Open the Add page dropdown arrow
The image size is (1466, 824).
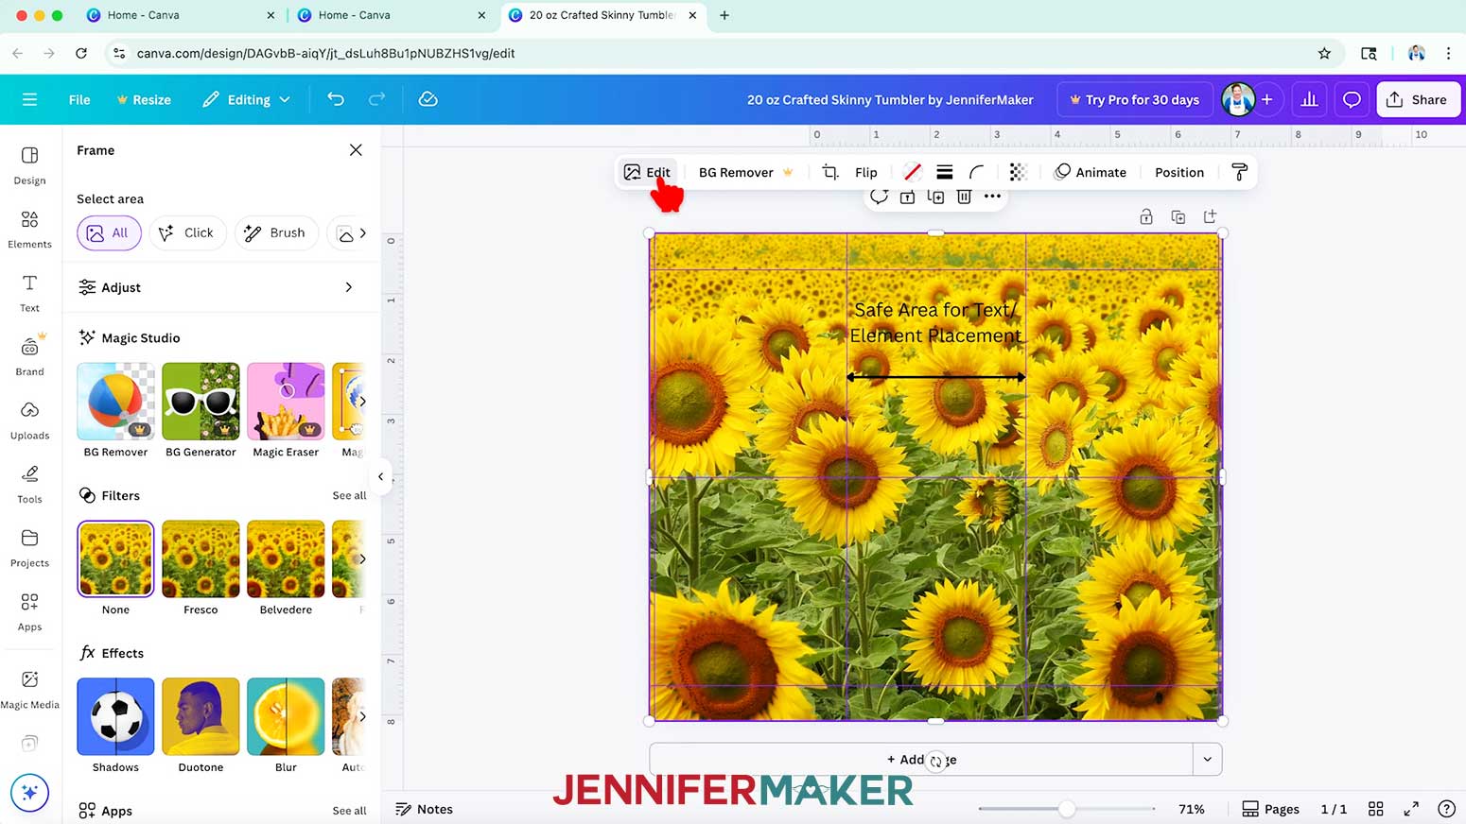tap(1207, 759)
